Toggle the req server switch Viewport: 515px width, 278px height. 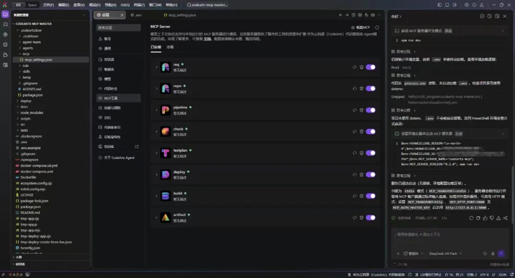click(371, 67)
